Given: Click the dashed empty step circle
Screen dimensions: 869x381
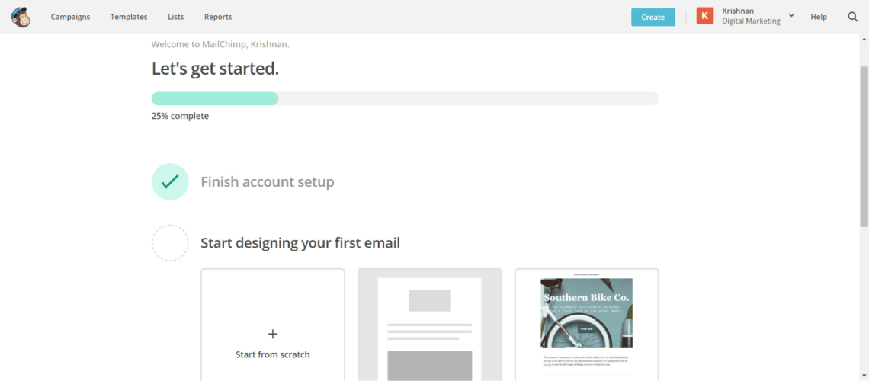Looking at the screenshot, I should (x=170, y=242).
